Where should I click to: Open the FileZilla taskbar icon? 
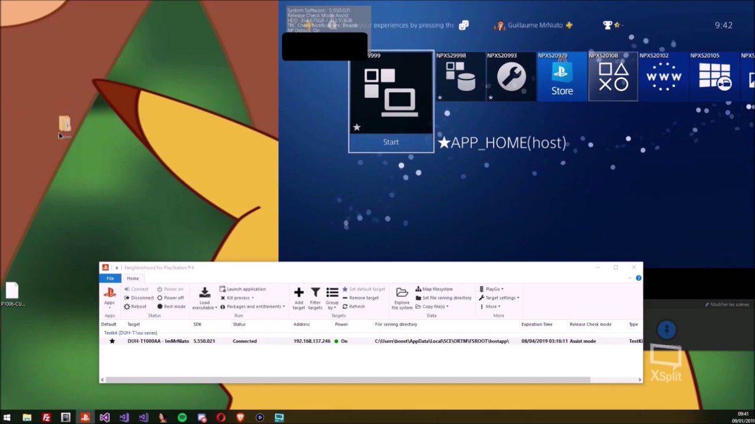click(x=46, y=418)
